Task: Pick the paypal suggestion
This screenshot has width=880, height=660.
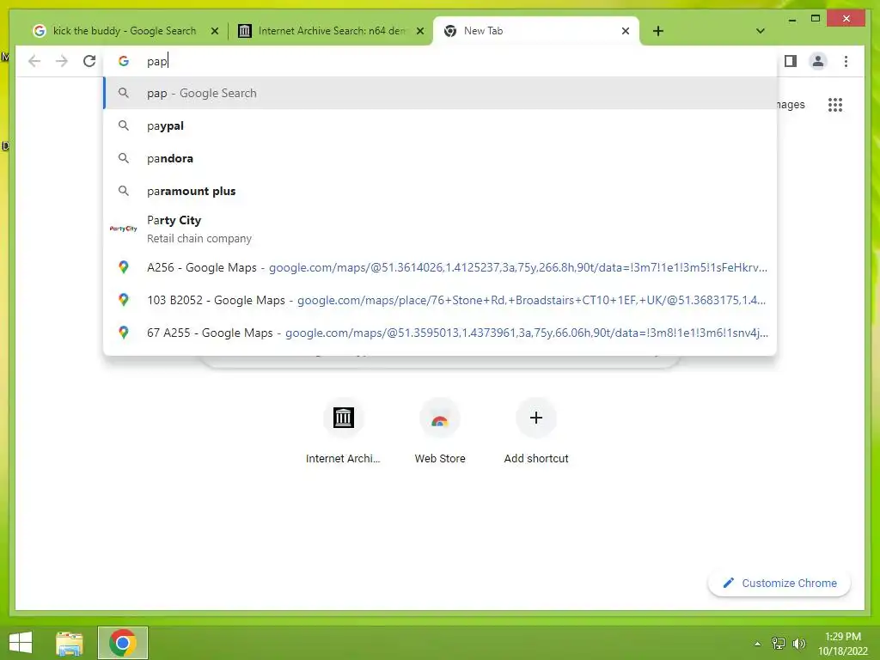Action: pyautogui.click(x=441, y=125)
